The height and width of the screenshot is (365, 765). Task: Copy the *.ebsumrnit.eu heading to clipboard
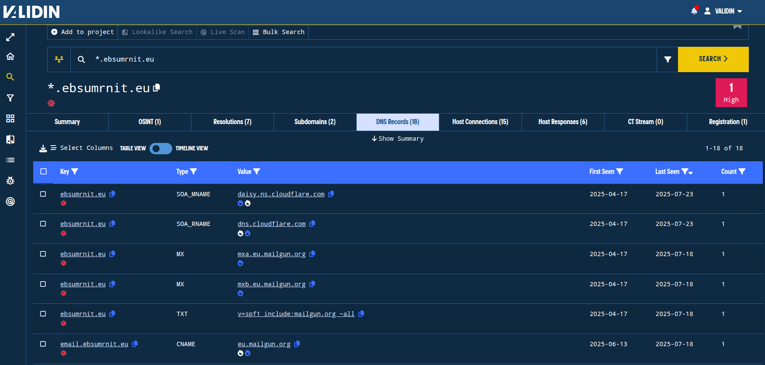coord(156,87)
